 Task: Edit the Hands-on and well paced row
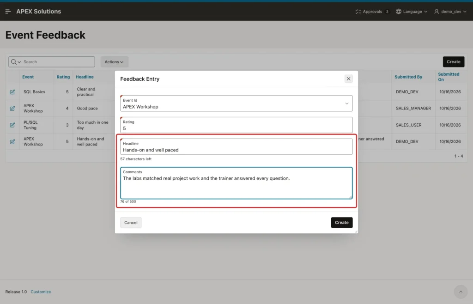tap(12, 141)
